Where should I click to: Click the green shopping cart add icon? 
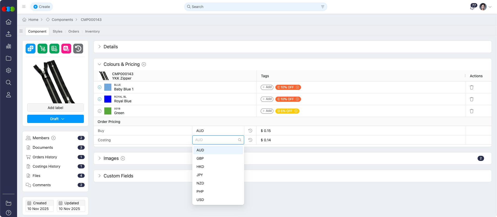pyautogui.click(x=42, y=49)
